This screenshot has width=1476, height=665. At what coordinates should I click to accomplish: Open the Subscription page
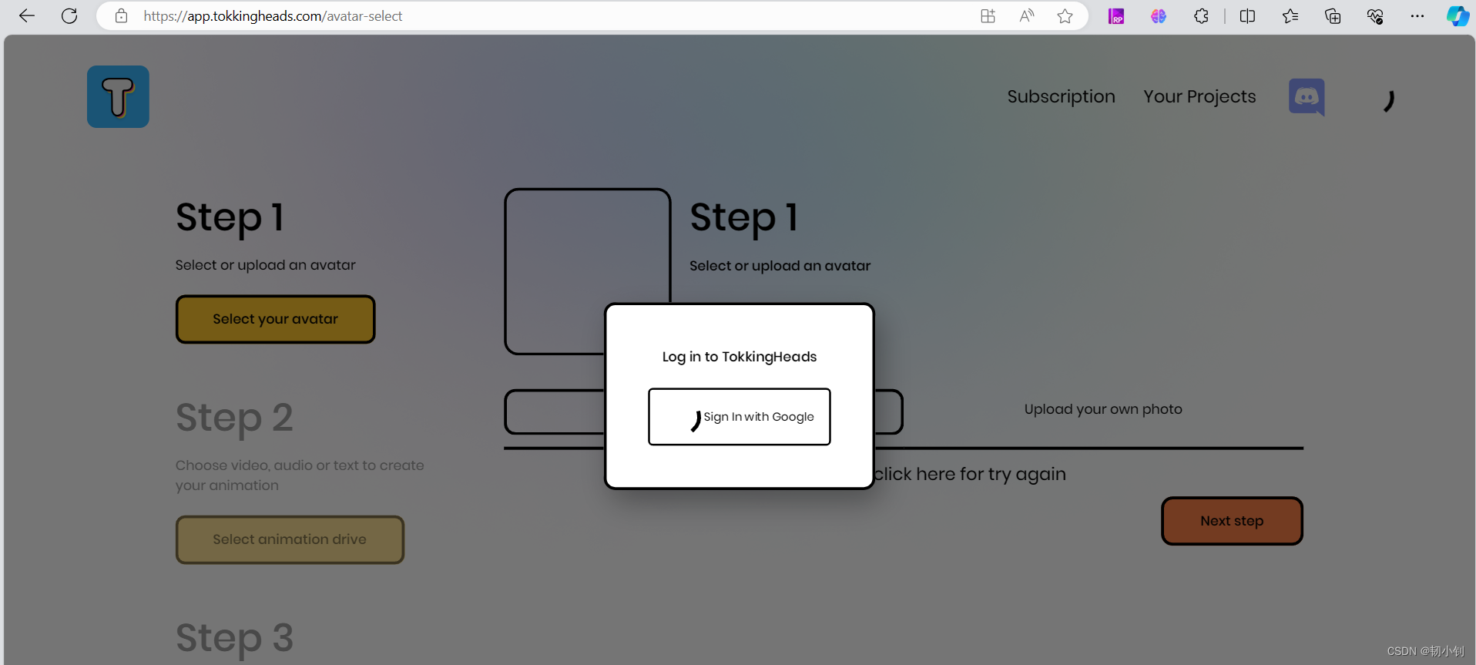[x=1061, y=96]
